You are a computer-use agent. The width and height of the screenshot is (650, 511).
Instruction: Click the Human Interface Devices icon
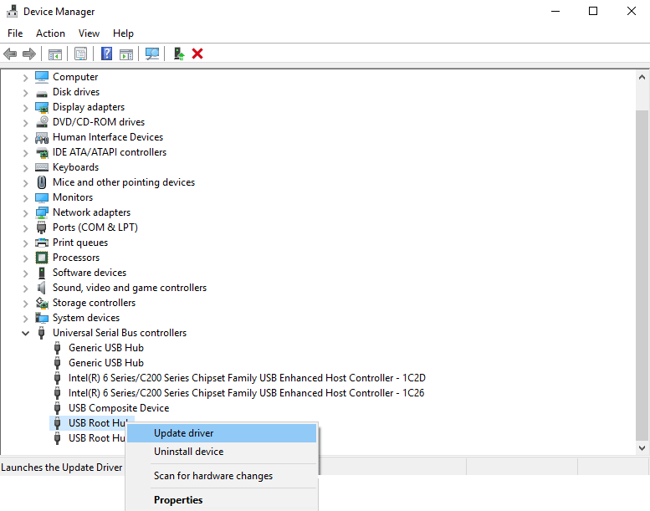(42, 137)
